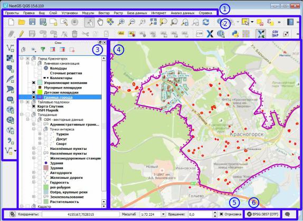
Task: Collapse the Тайловые подложки group
Action: point(22,101)
